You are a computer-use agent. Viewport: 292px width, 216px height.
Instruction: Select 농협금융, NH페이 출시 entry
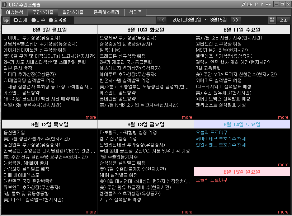click(x=26, y=163)
